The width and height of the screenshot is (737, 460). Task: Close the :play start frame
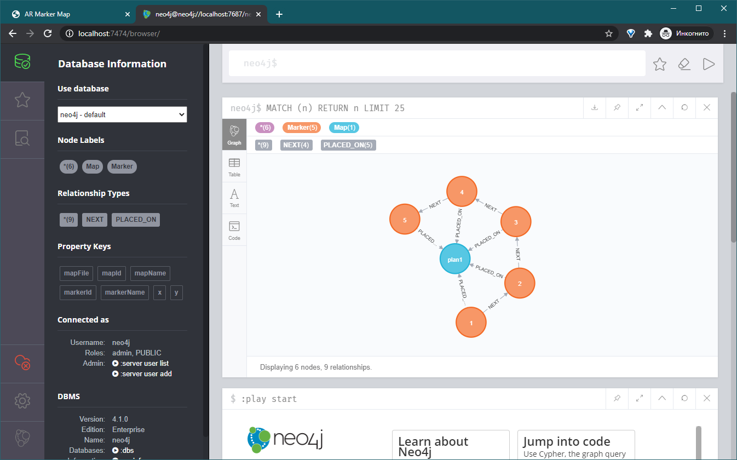click(x=707, y=398)
